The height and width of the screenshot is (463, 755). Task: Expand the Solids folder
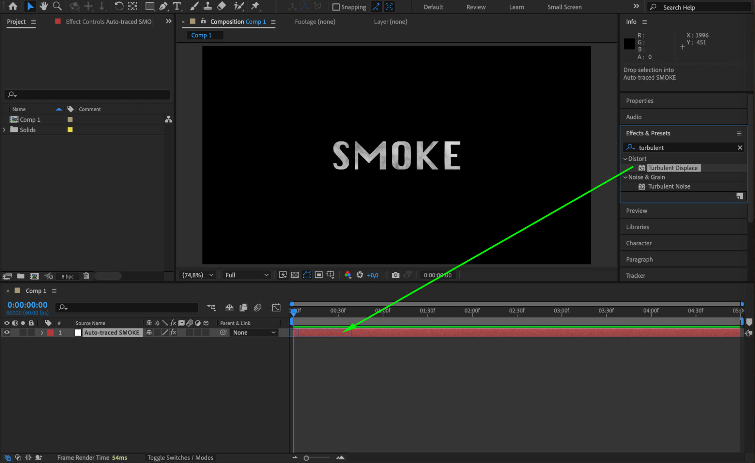pyautogui.click(x=5, y=130)
